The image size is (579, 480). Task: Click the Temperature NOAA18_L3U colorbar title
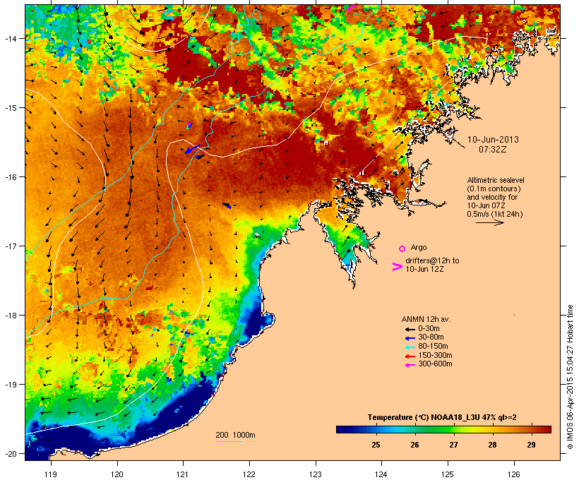click(442, 418)
